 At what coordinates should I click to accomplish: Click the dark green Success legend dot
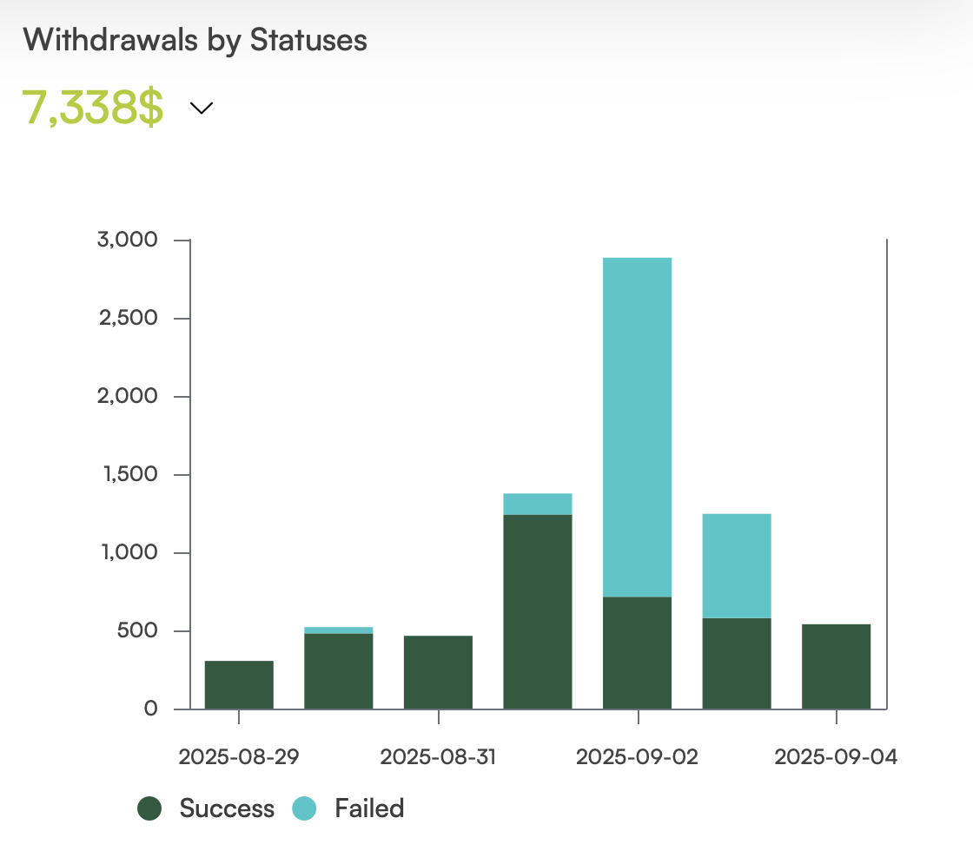click(150, 808)
